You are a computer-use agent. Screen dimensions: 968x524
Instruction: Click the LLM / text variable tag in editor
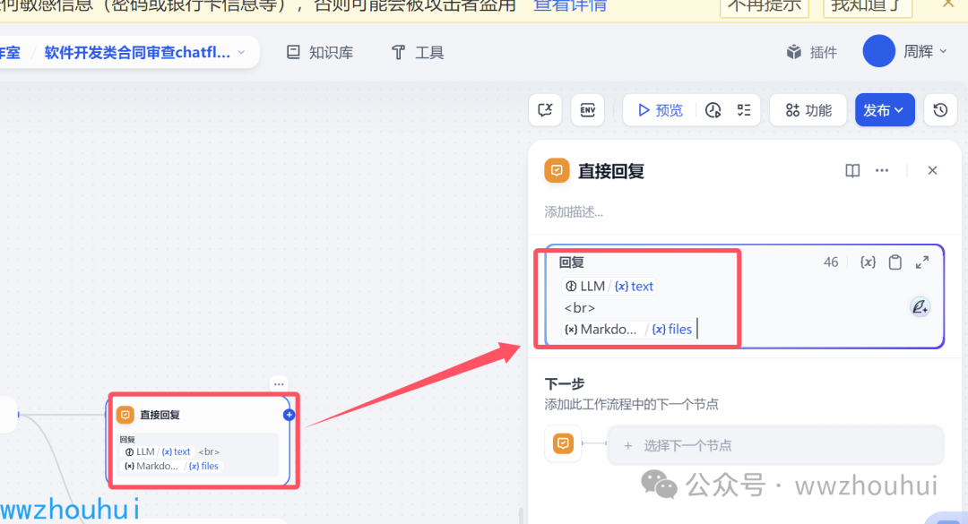(609, 287)
